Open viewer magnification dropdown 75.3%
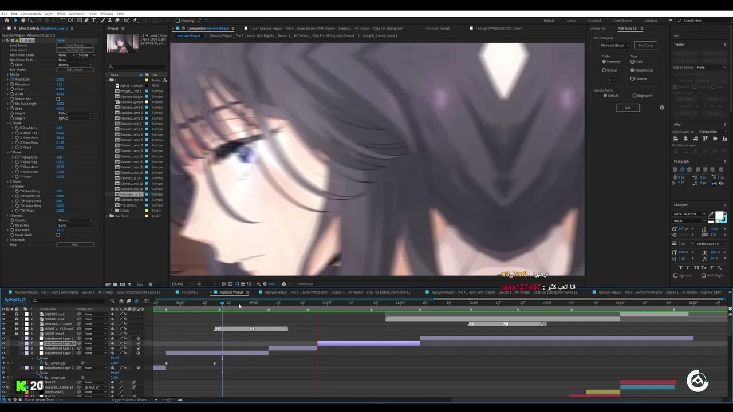733x412 pixels. pyautogui.click(x=179, y=284)
